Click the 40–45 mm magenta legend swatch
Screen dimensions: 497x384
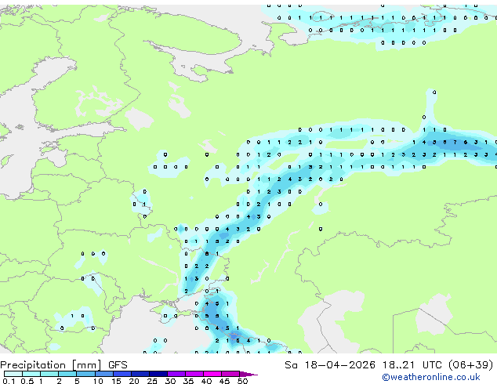coord(212,374)
